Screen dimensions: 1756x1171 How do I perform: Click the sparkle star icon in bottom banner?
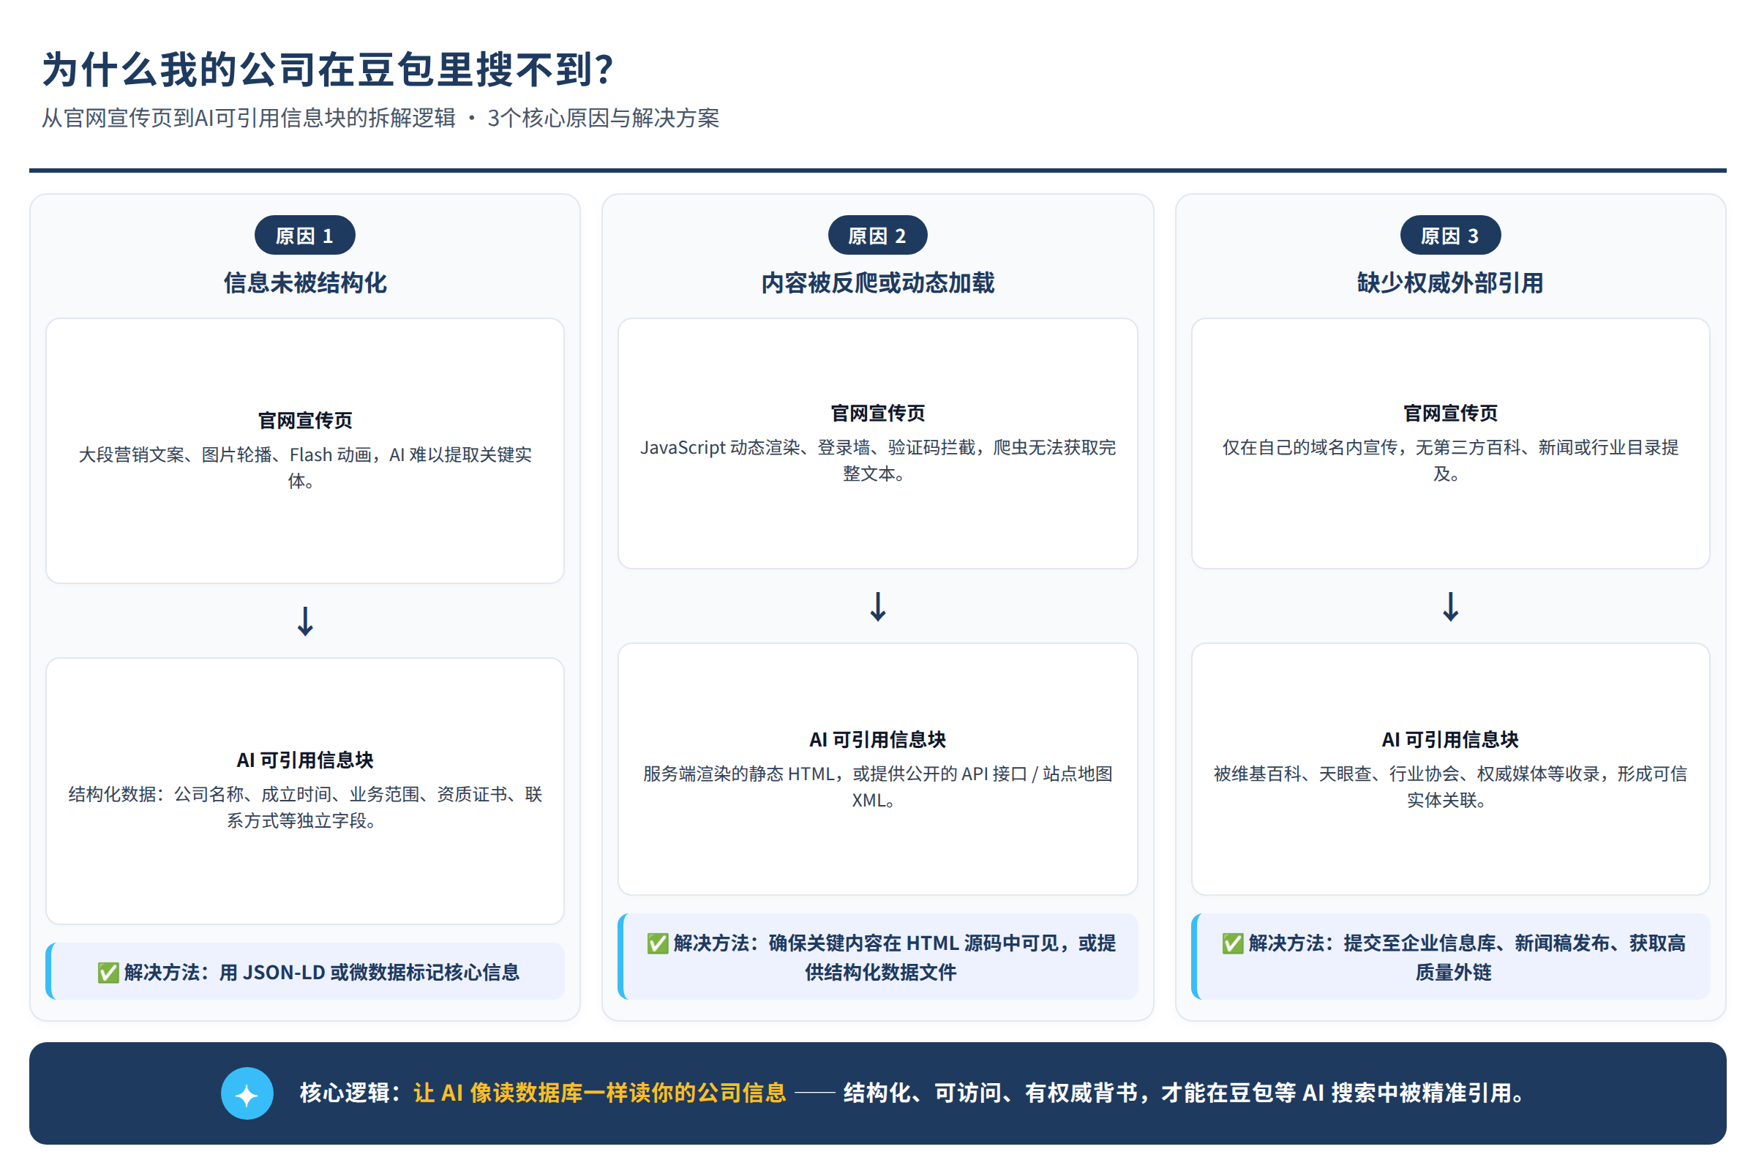(247, 1093)
